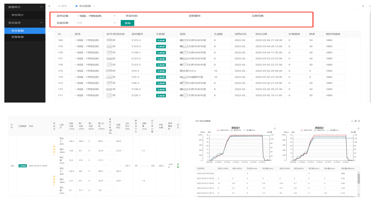Switch to the 首页 tab

coord(62,6)
